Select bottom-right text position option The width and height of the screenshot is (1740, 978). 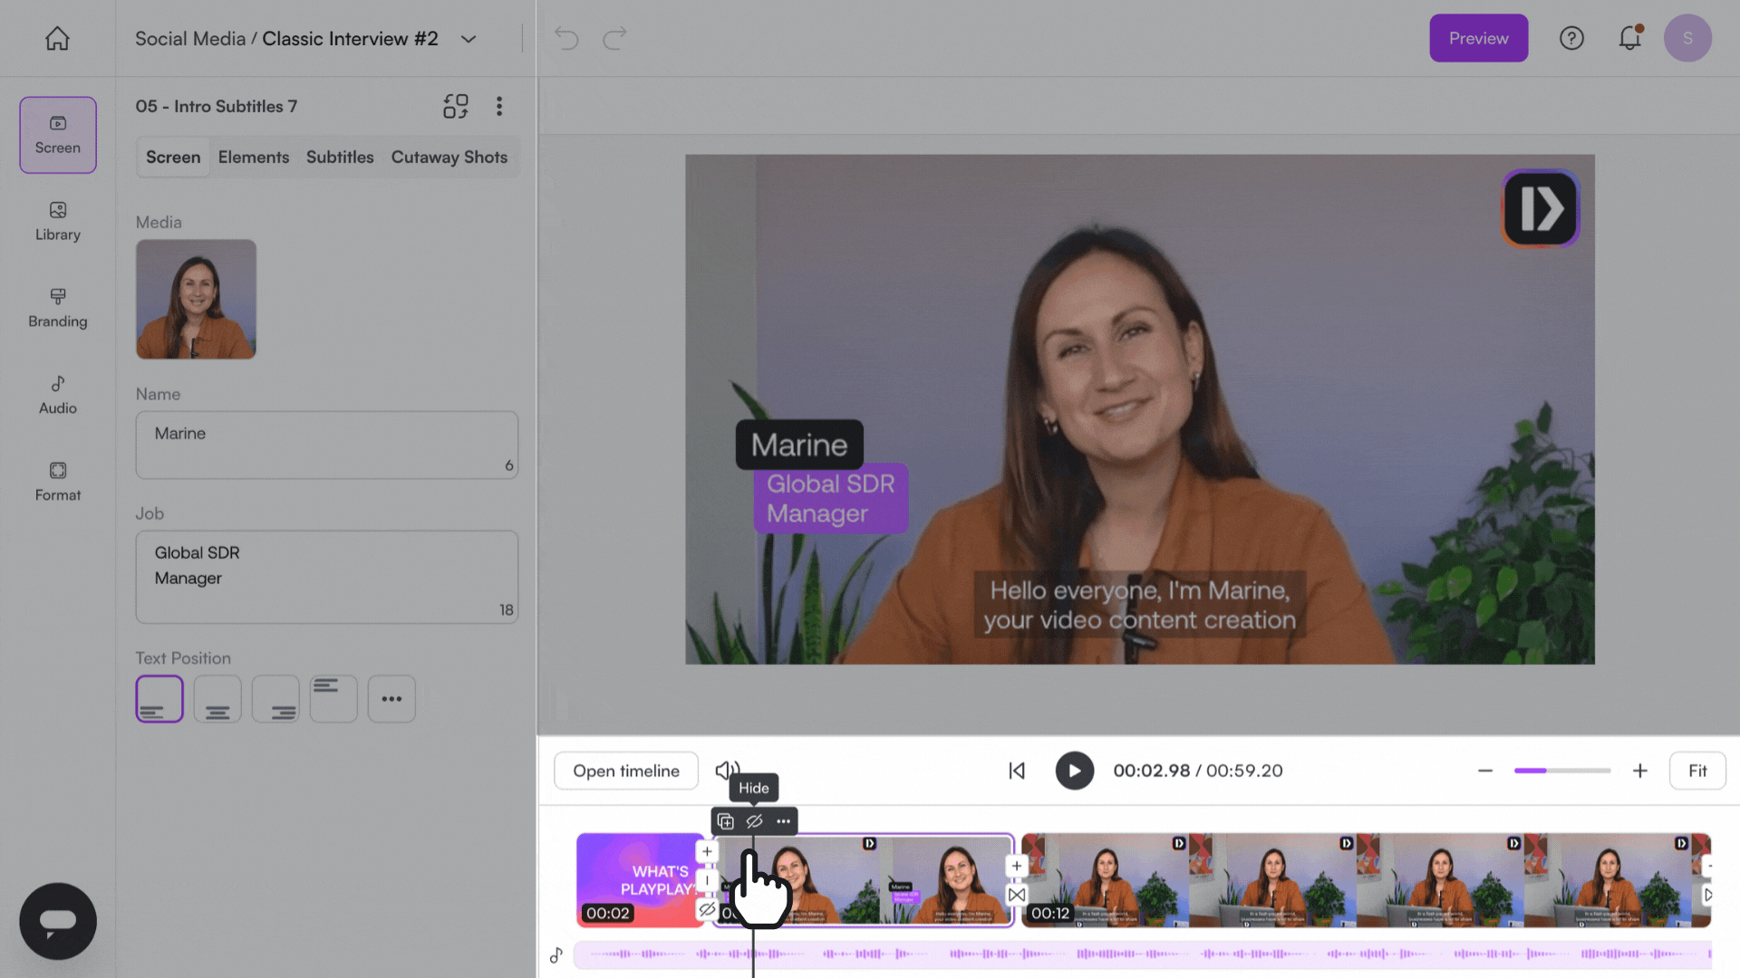(x=275, y=699)
